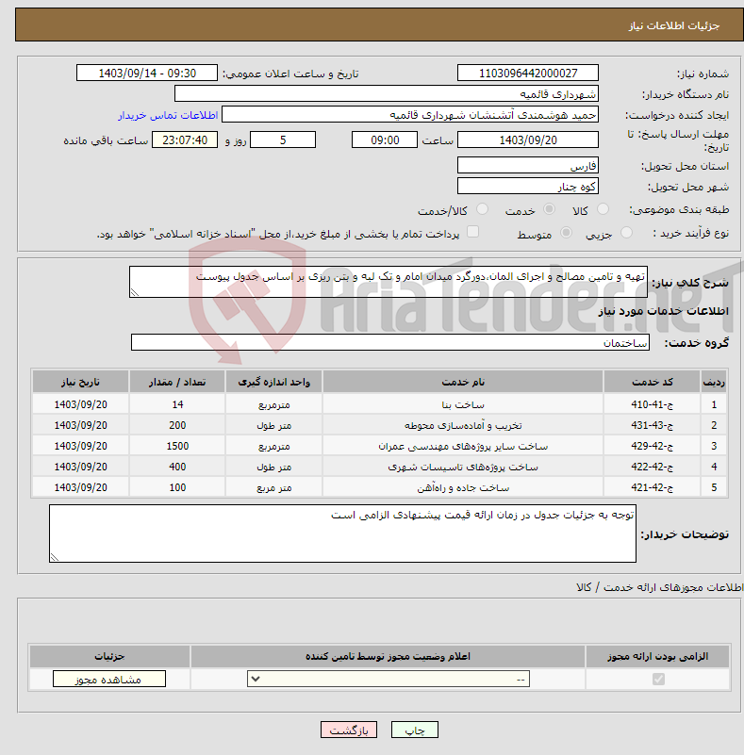Click the quantity cell 100
Viewport: 744px width, 755px height.
coord(177,487)
